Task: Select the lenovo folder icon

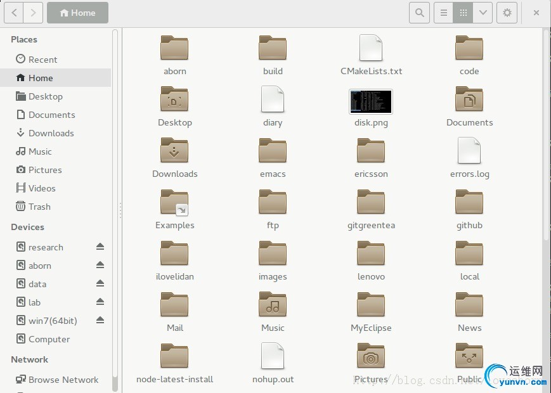Action: tap(371, 253)
